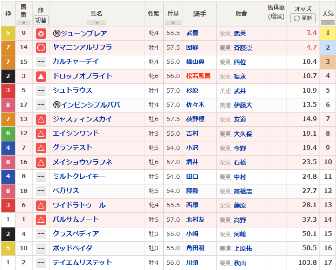Click odds value 103.8
The height and width of the screenshot is (270, 336).
coord(307,262)
